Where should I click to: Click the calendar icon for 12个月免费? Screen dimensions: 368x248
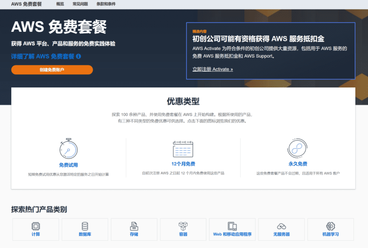click(x=183, y=149)
